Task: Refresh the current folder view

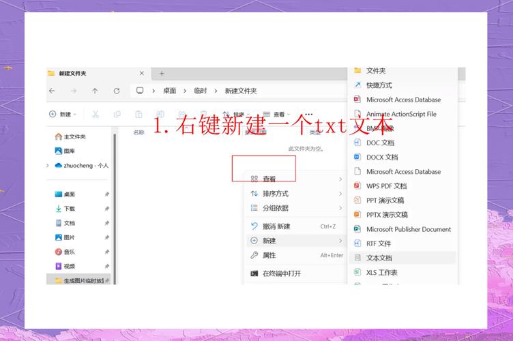Action: 117,91
